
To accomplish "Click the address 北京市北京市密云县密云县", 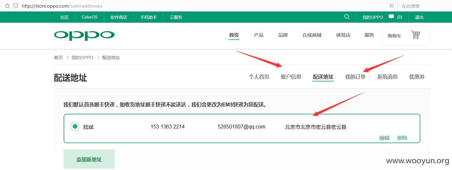I will (316, 127).
